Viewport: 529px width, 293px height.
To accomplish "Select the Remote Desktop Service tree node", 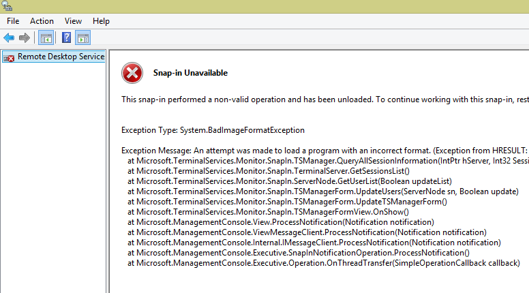I will [61, 57].
